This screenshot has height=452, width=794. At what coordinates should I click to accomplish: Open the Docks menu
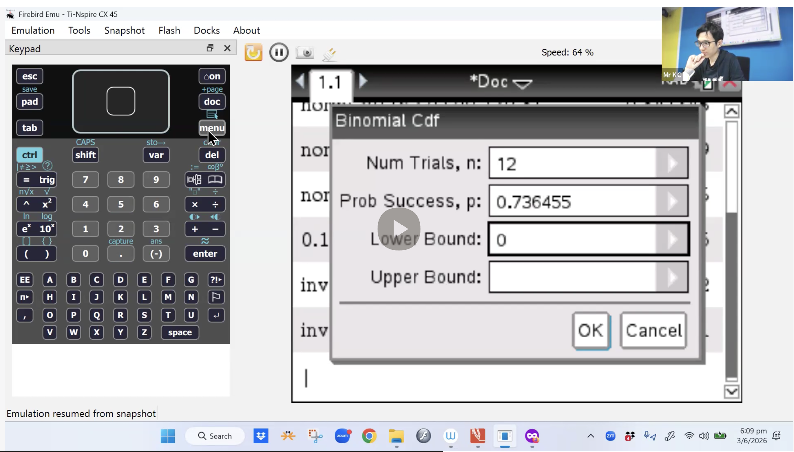click(x=207, y=31)
